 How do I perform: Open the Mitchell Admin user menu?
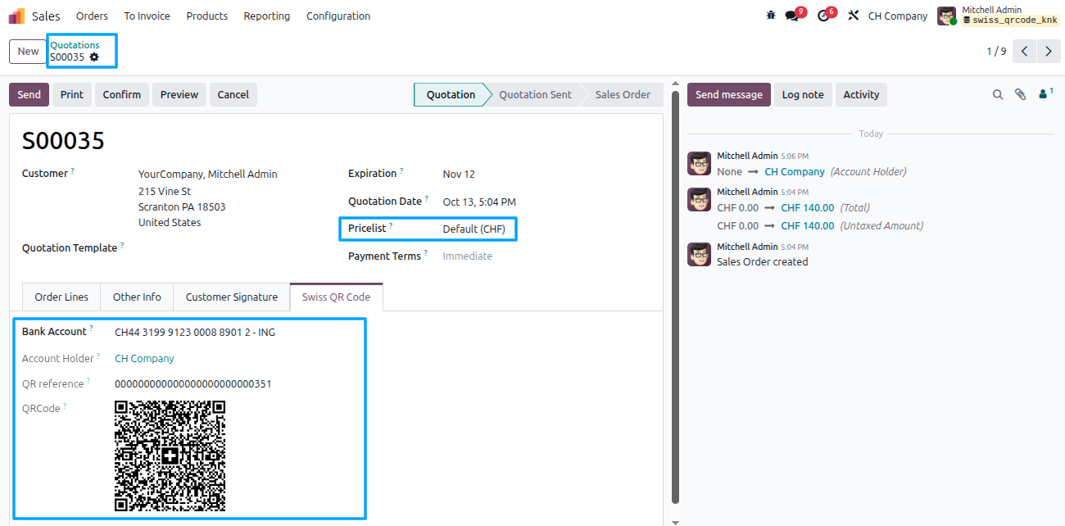click(x=999, y=16)
